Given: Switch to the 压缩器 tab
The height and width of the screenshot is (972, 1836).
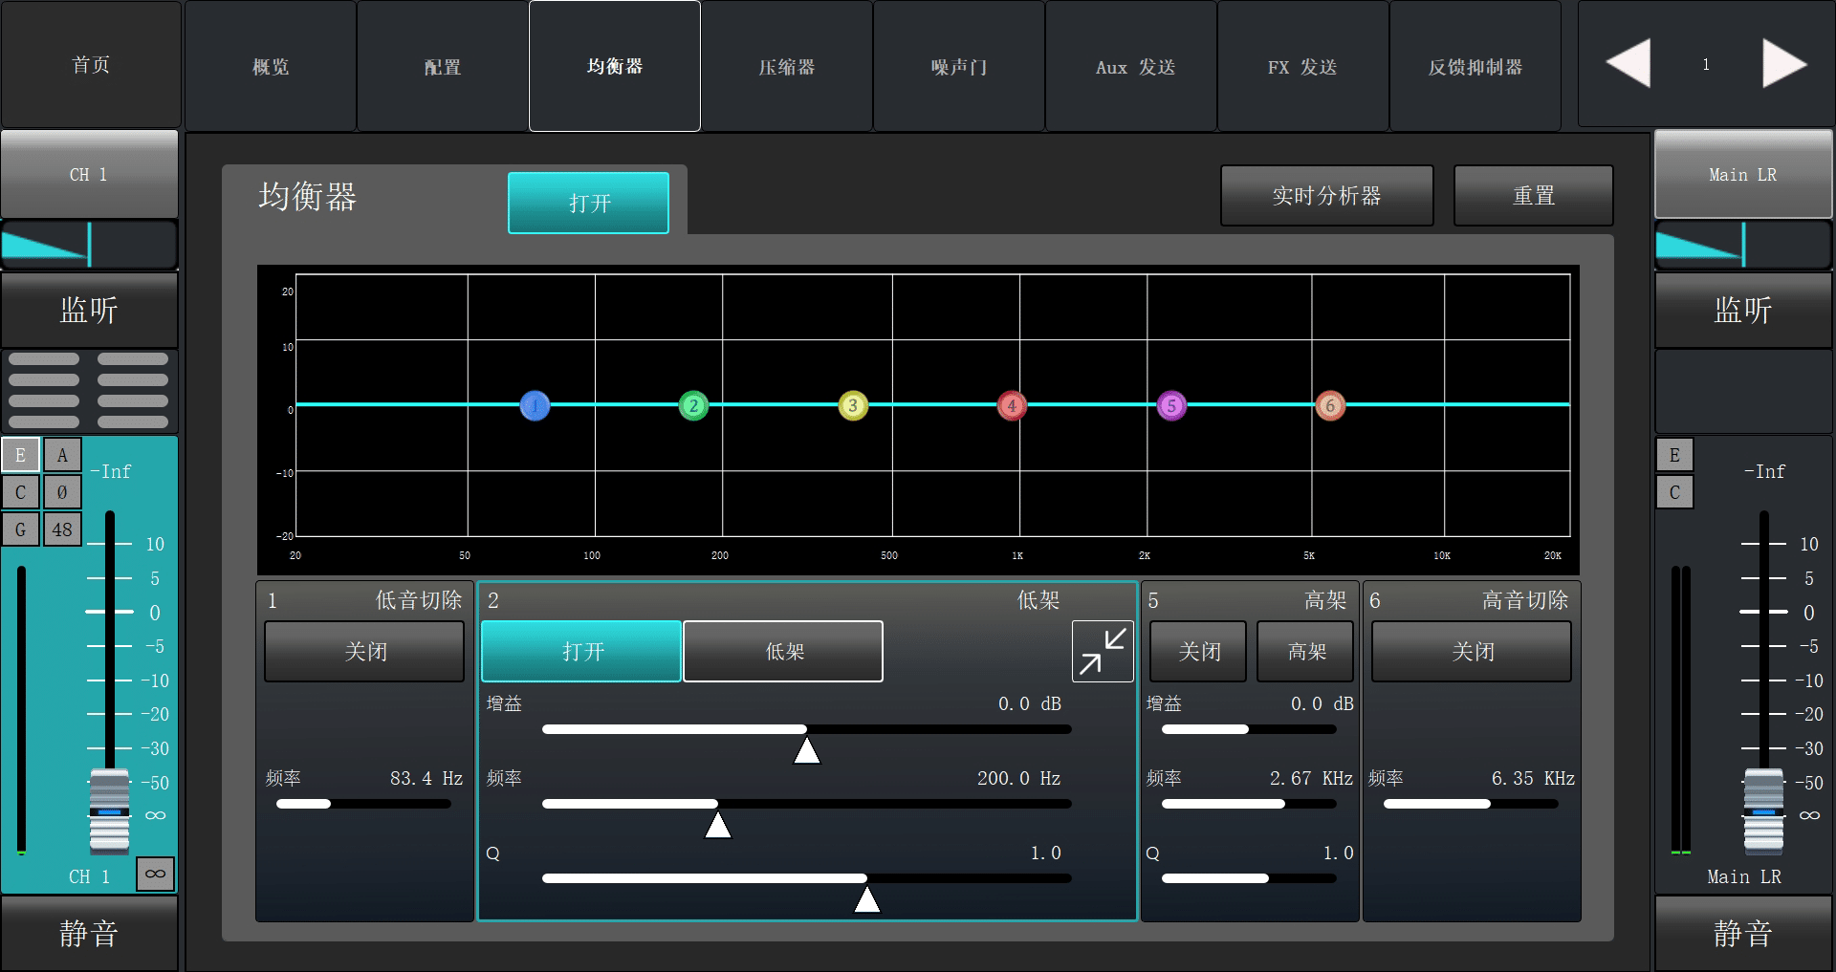Looking at the screenshot, I should click(786, 66).
